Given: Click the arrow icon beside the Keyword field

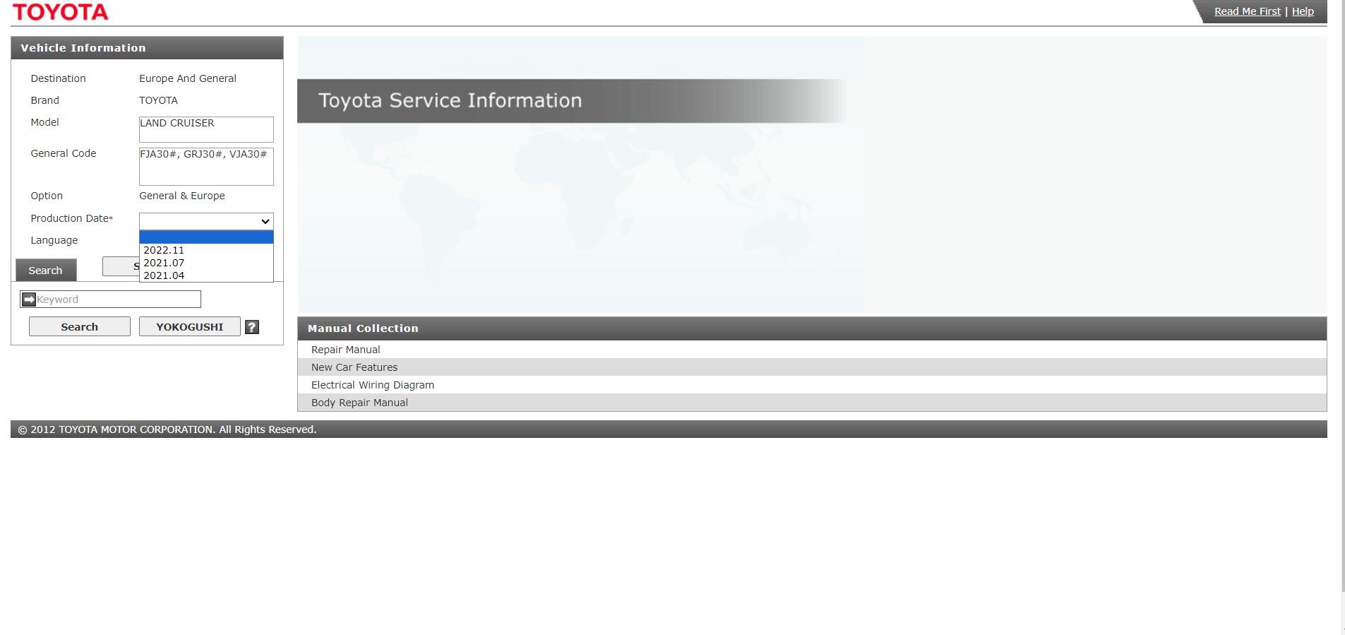Looking at the screenshot, I should pos(29,299).
